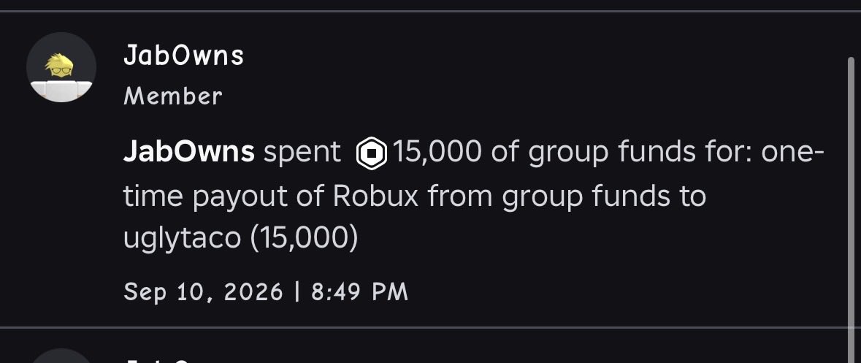
Task: Open the JabOwns username heading
Action: (x=183, y=56)
